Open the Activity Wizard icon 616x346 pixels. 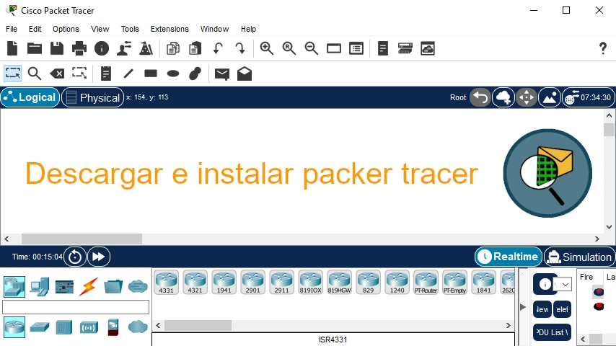124,48
